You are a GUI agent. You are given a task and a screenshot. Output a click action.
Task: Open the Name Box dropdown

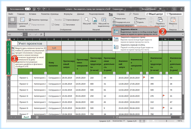click(21, 34)
